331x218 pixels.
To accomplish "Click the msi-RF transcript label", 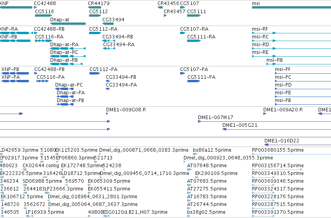I will point(260,29).
